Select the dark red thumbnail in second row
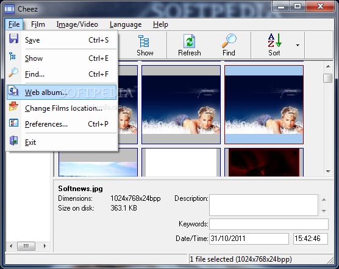 264,162
